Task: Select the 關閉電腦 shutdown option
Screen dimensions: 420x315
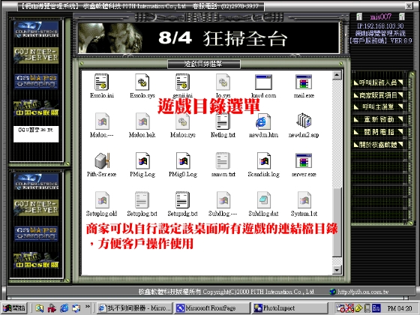Action: pos(378,132)
